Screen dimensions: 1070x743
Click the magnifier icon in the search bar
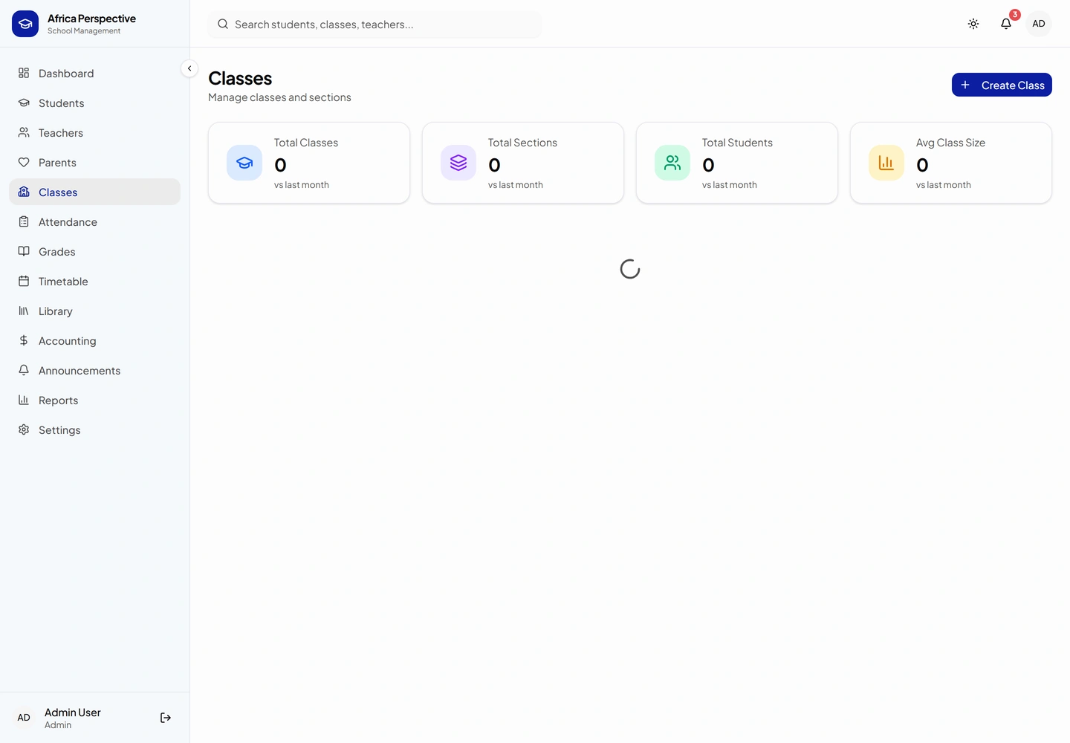tap(223, 25)
